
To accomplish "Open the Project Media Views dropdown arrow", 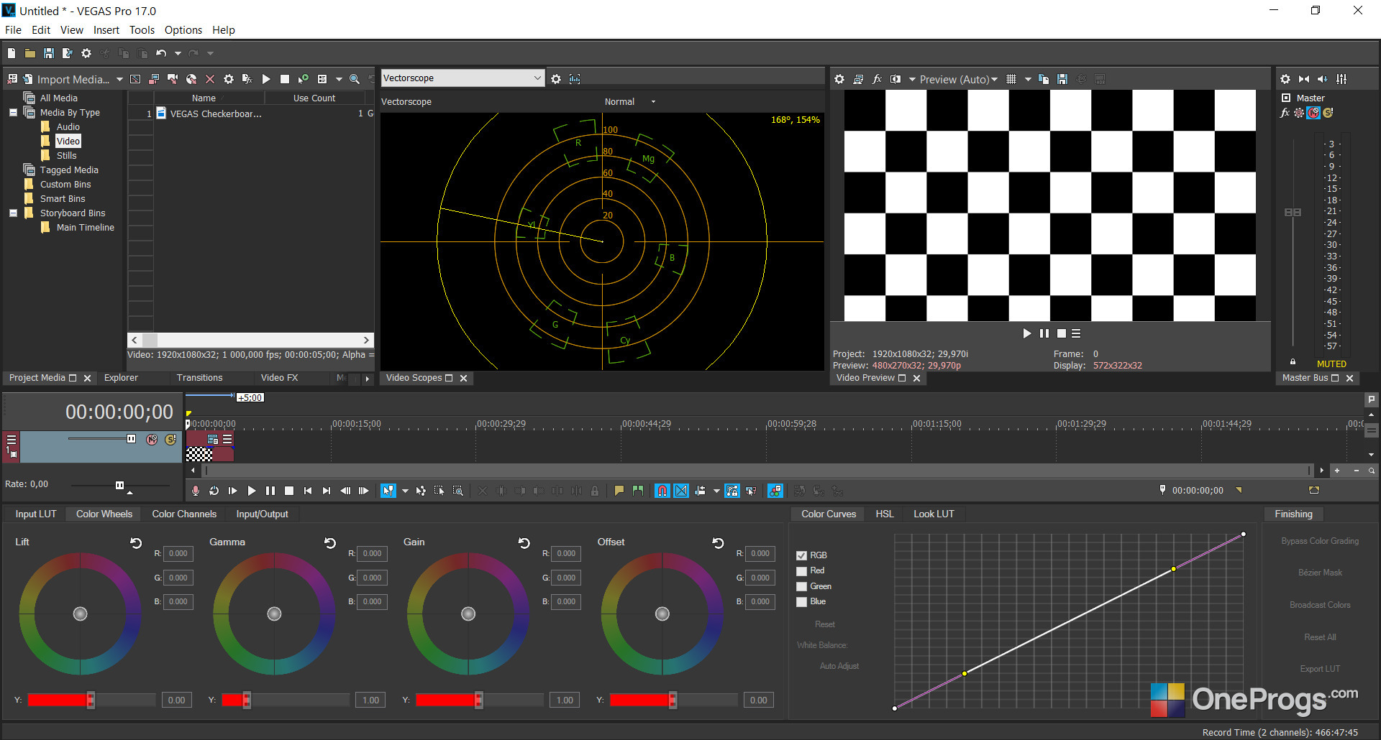I will coord(339,79).
